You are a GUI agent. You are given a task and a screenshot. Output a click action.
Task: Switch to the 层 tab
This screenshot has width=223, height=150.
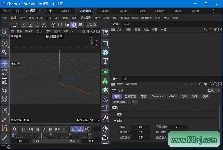pyautogui.click(x=126, y=79)
